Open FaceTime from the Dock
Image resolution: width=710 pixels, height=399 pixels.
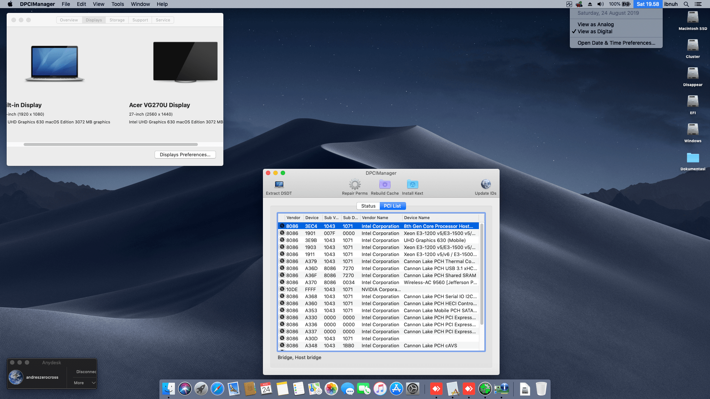click(364, 389)
